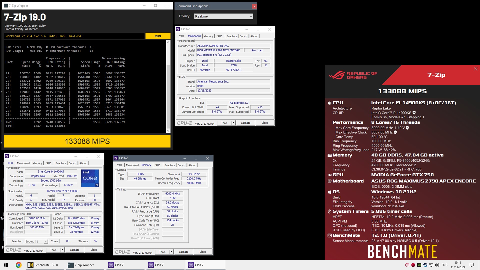Viewport: 480px width, 270px height.
Task: Click the DRAM Frequency value 4200.00 MHz
Action: click(x=172, y=193)
